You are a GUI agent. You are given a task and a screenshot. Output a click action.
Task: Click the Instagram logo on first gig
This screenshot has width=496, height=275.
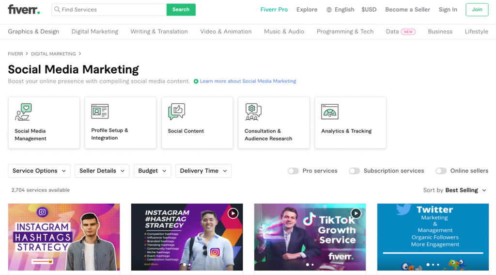pyautogui.click(x=43, y=212)
